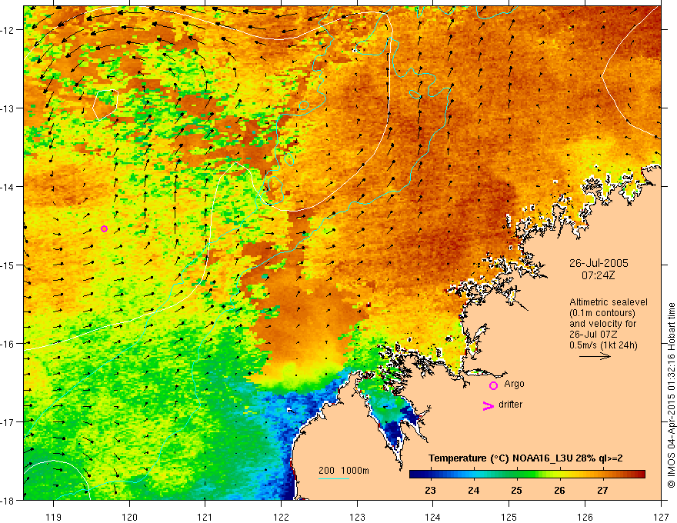Click the 0.5m/s velocity scale arrow

[595, 356]
